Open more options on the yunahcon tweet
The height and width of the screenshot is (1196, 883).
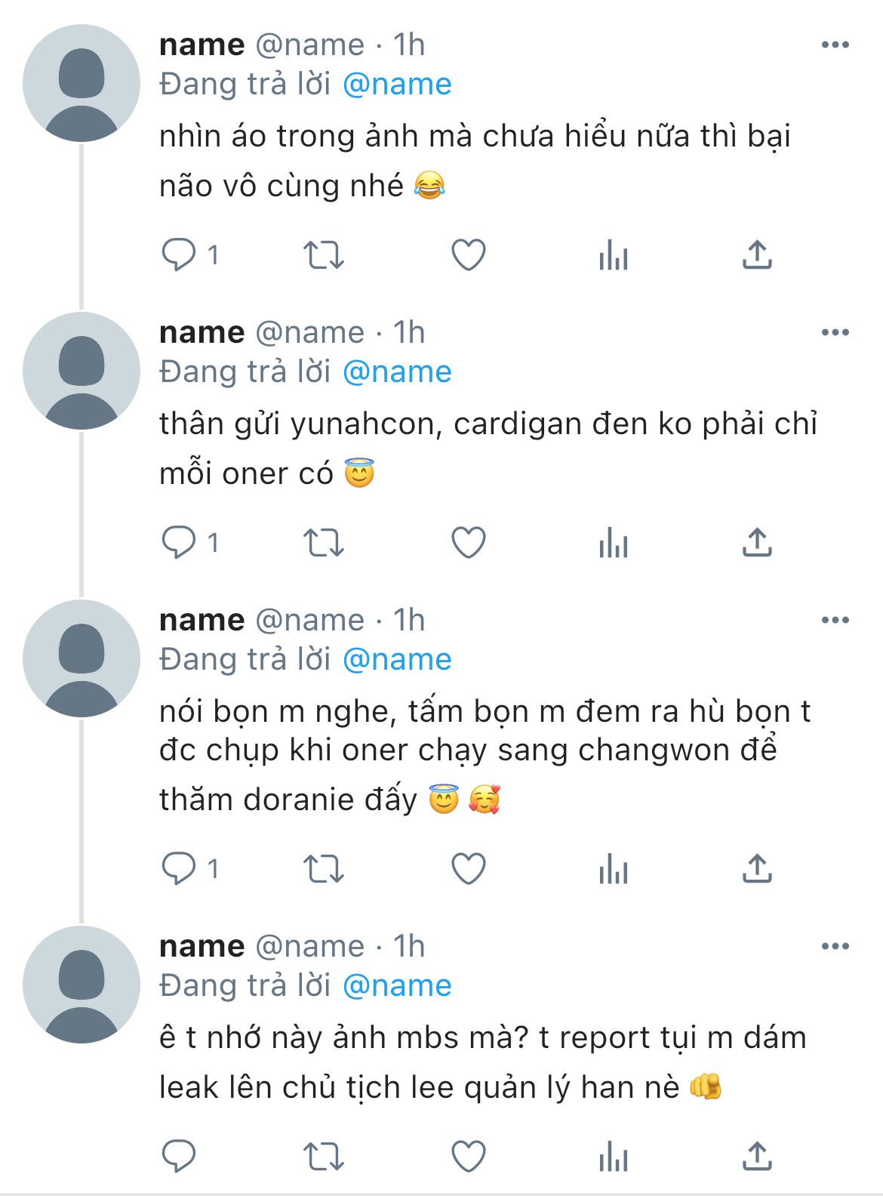coord(835,333)
